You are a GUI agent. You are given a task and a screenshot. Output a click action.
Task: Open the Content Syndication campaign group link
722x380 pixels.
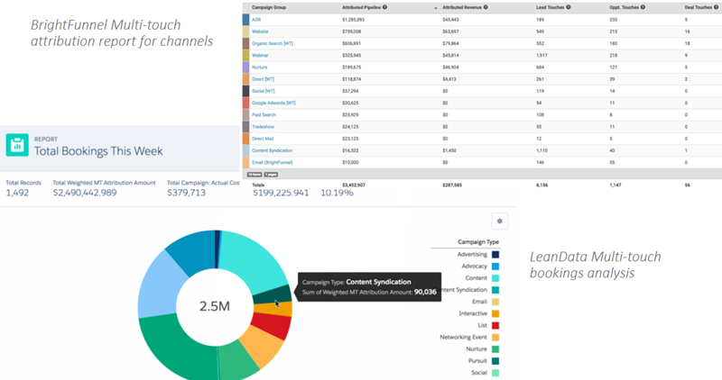(273, 150)
